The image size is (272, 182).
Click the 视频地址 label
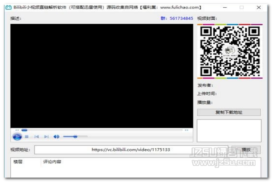coord(20,149)
